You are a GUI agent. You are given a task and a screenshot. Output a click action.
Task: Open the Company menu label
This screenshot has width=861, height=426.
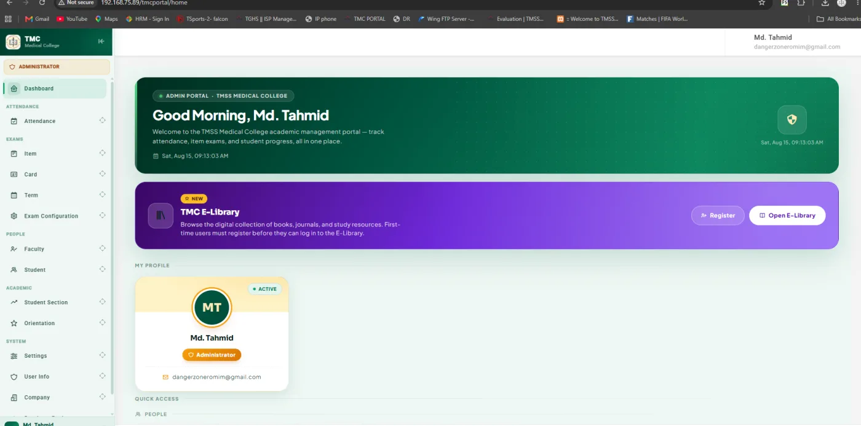[x=37, y=398]
